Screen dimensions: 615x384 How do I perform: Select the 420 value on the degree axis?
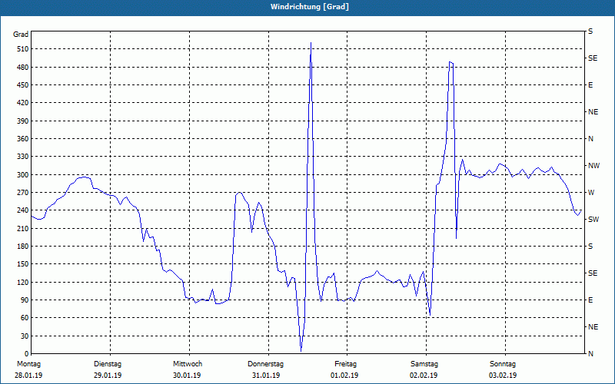[x=23, y=103]
